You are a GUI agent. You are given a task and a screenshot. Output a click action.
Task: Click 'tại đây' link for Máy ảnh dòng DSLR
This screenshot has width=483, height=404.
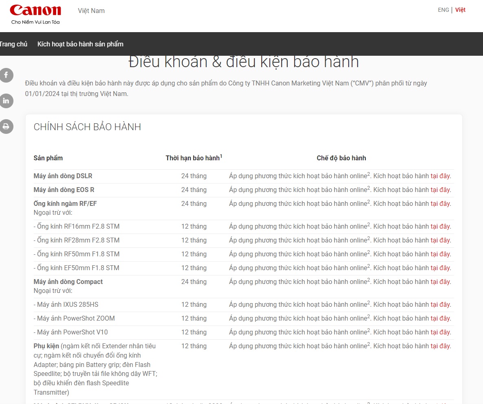(440, 176)
